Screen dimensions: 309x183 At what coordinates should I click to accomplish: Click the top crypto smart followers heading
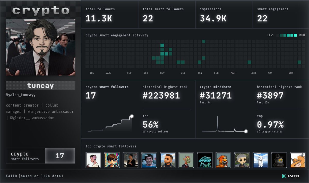click(x=111, y=146)
